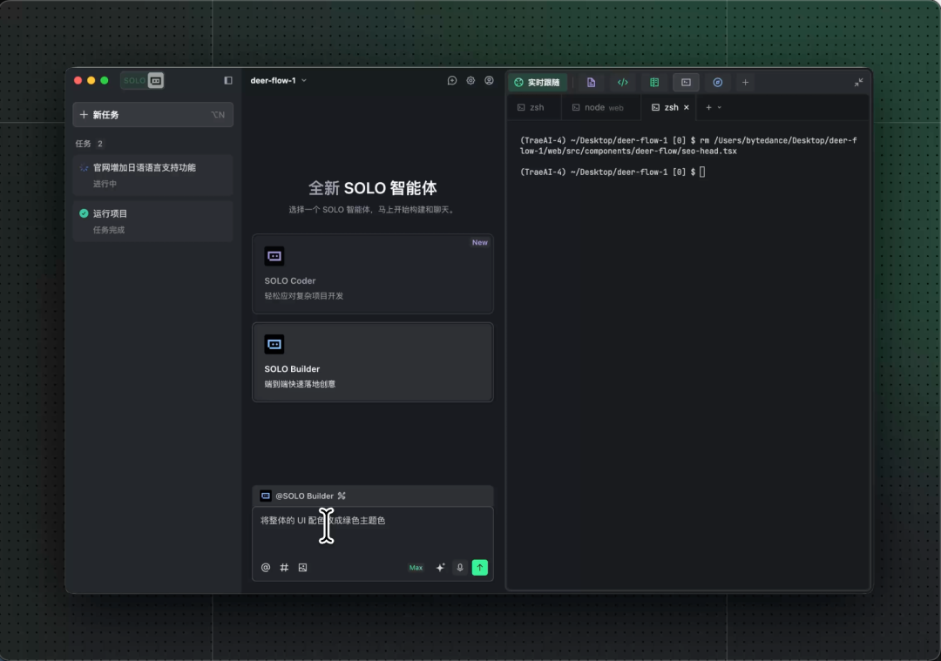Add a new terminal with plus
The width and height of the screenshot is (941, 661).
tap(708, 107)
